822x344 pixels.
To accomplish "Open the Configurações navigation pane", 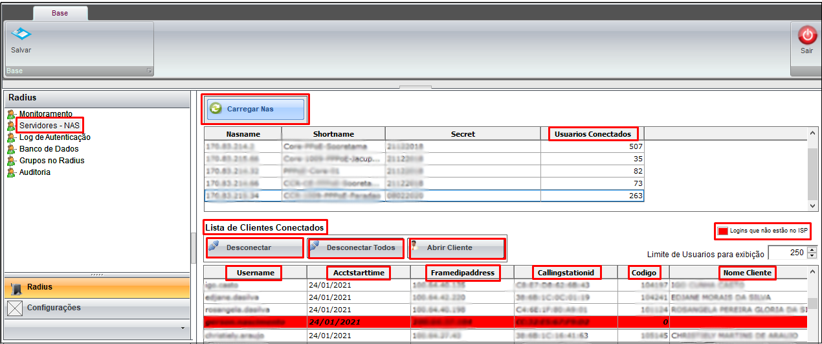I will point(53,308).
